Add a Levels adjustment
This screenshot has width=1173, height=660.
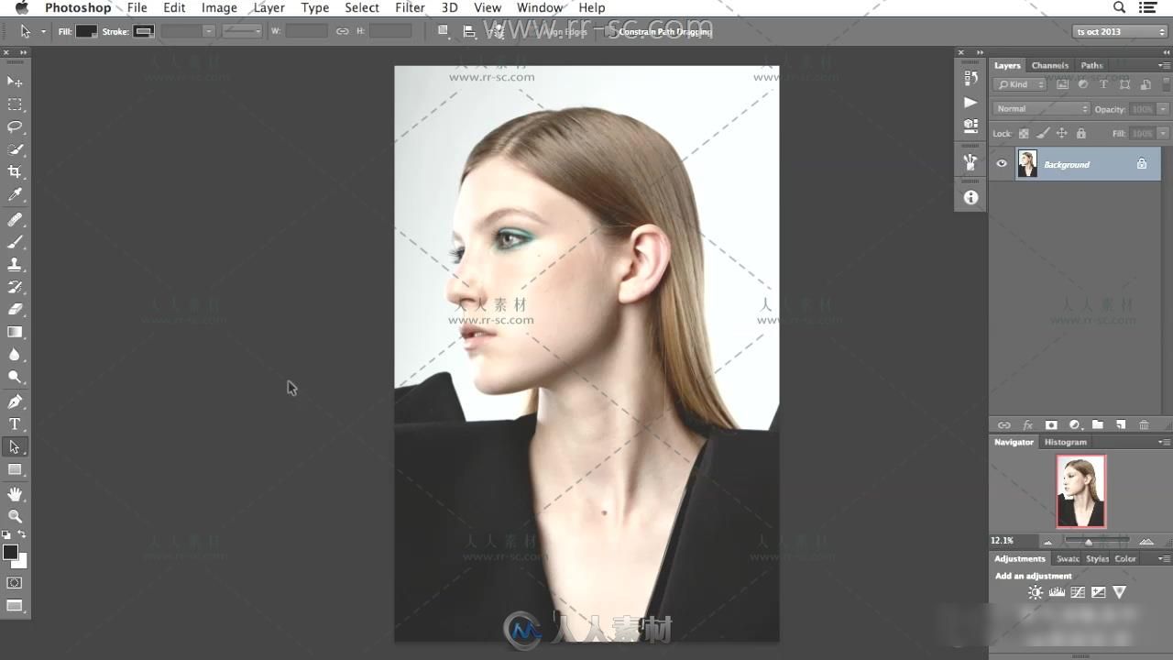[x=1057, y=592]
